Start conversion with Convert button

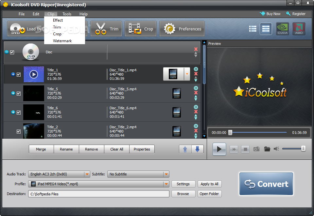point(266,184)
